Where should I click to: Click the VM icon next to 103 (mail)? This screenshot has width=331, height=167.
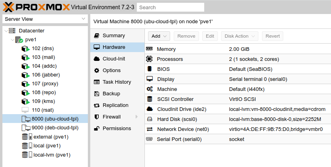26,58
